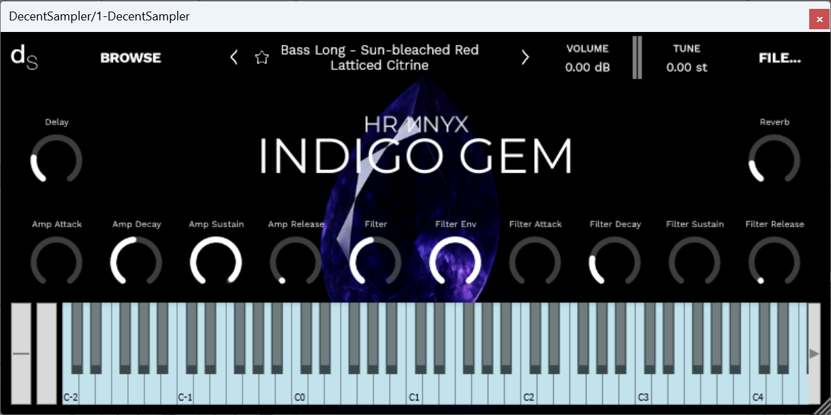Click the Filter Decay knob
The height and width of the screenshot is (415, 831).
click(x=614, y=262)
